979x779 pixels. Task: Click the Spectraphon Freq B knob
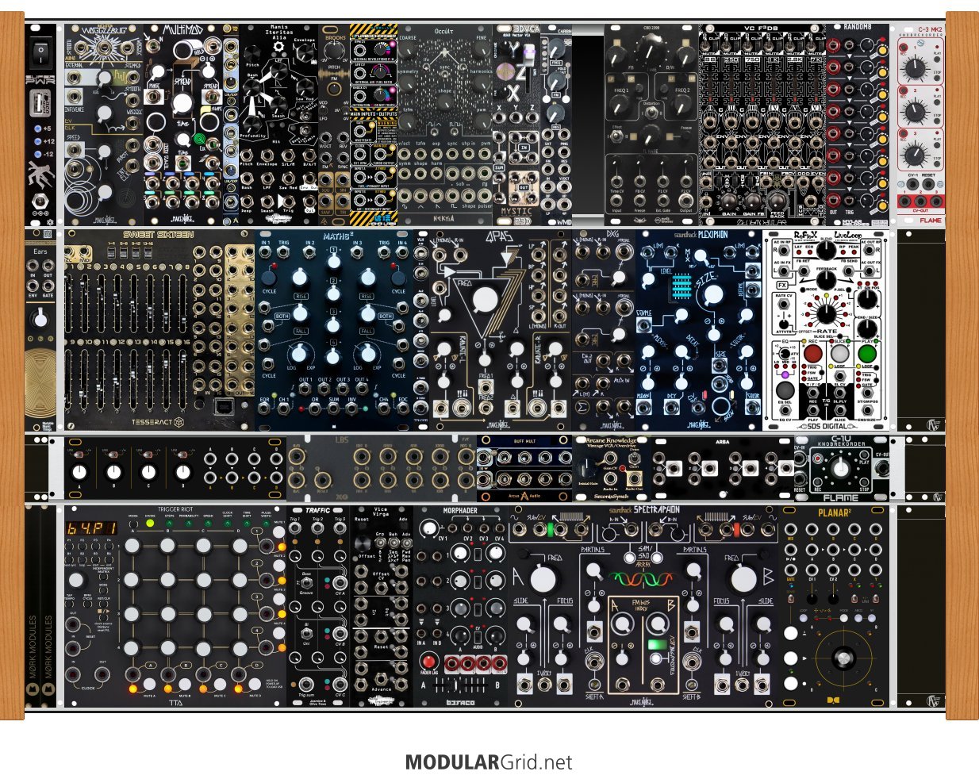point(743,579)
